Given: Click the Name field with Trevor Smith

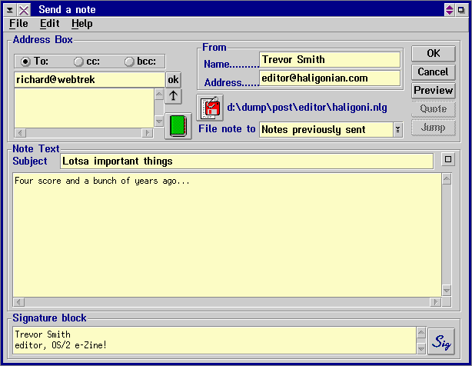Looking at the screenshot, I should [x=330, y=60].
